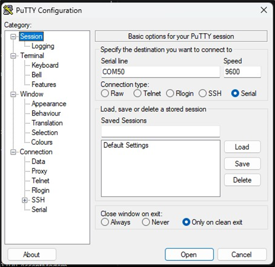Open the Serial connection settings
The image size is (275, 267).
pyautogui.click(x=39, y=210)
